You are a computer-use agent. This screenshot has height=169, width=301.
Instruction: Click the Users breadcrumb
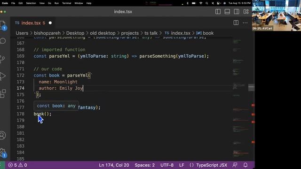click(x=22, y=33)
